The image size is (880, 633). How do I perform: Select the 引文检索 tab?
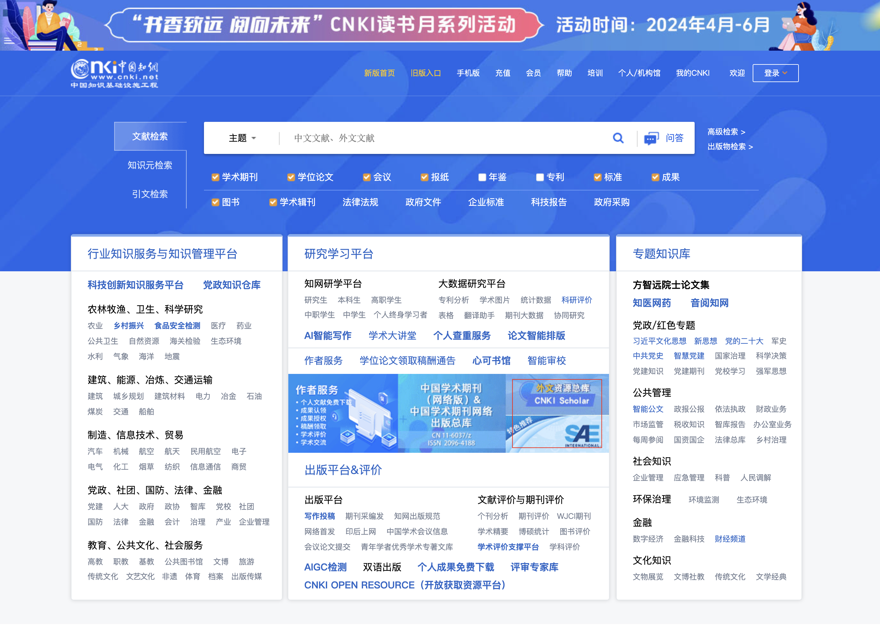click(150, 194)
